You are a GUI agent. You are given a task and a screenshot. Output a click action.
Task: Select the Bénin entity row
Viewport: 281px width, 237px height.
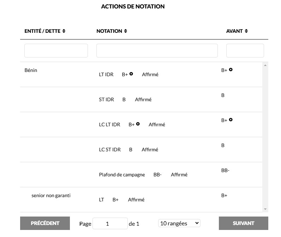[x=31, y=70]
